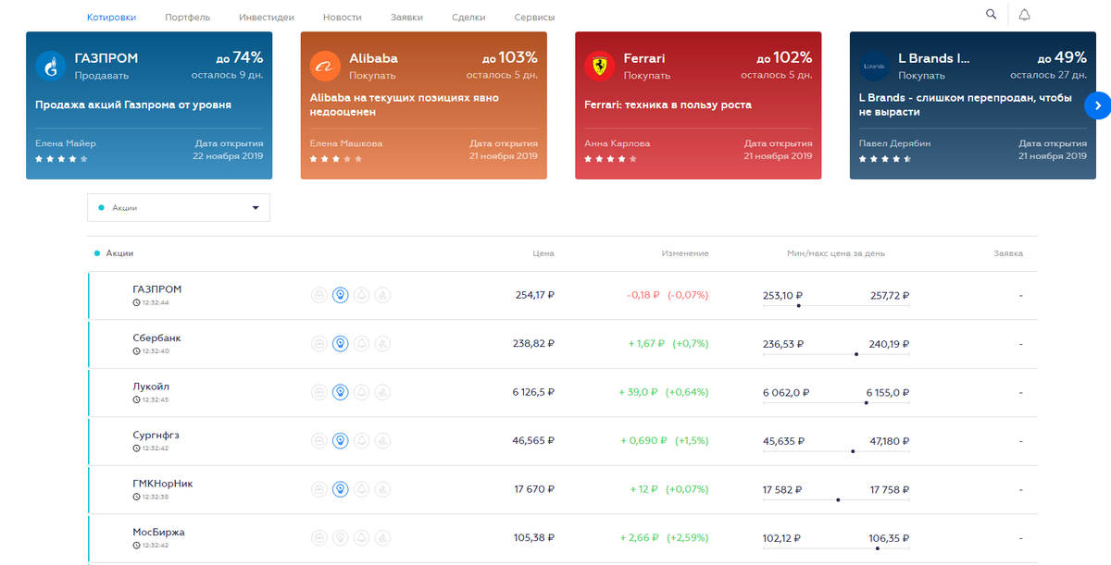Open the gavel order icon for Сургнфгз

[x=382, y=440]
